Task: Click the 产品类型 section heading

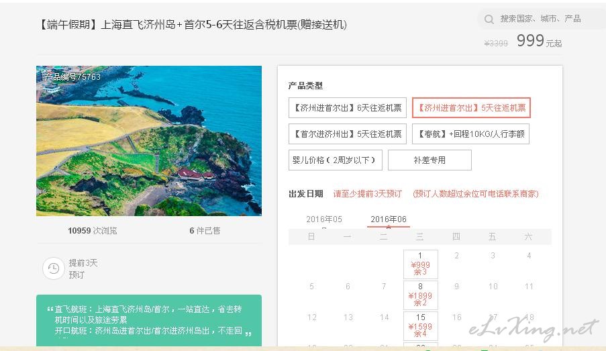Action: (x=305, y=86)
